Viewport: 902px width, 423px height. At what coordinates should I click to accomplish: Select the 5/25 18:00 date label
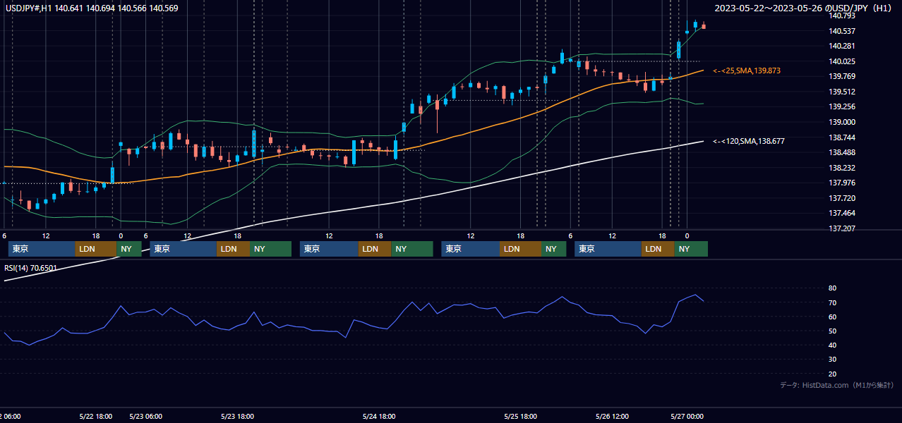(521, 417)
